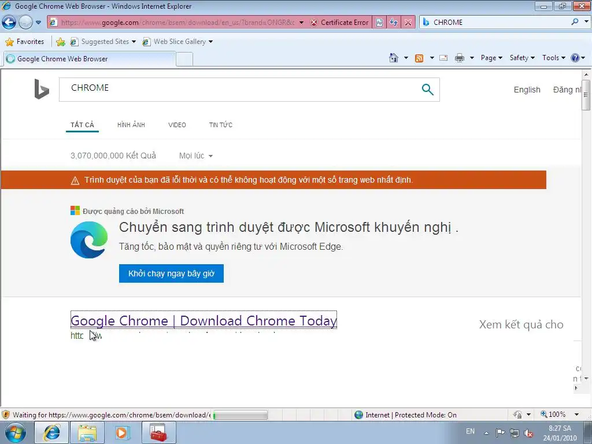
Task: Click the browser Back arrow button
Action: coord(9,23)
